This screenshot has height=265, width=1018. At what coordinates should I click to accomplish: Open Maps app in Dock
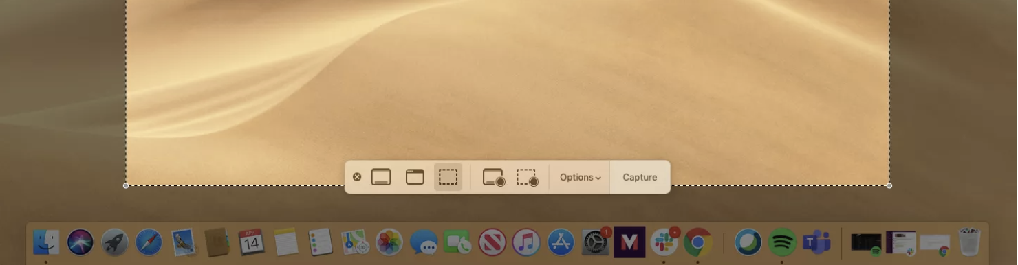[x=356, y=242]
